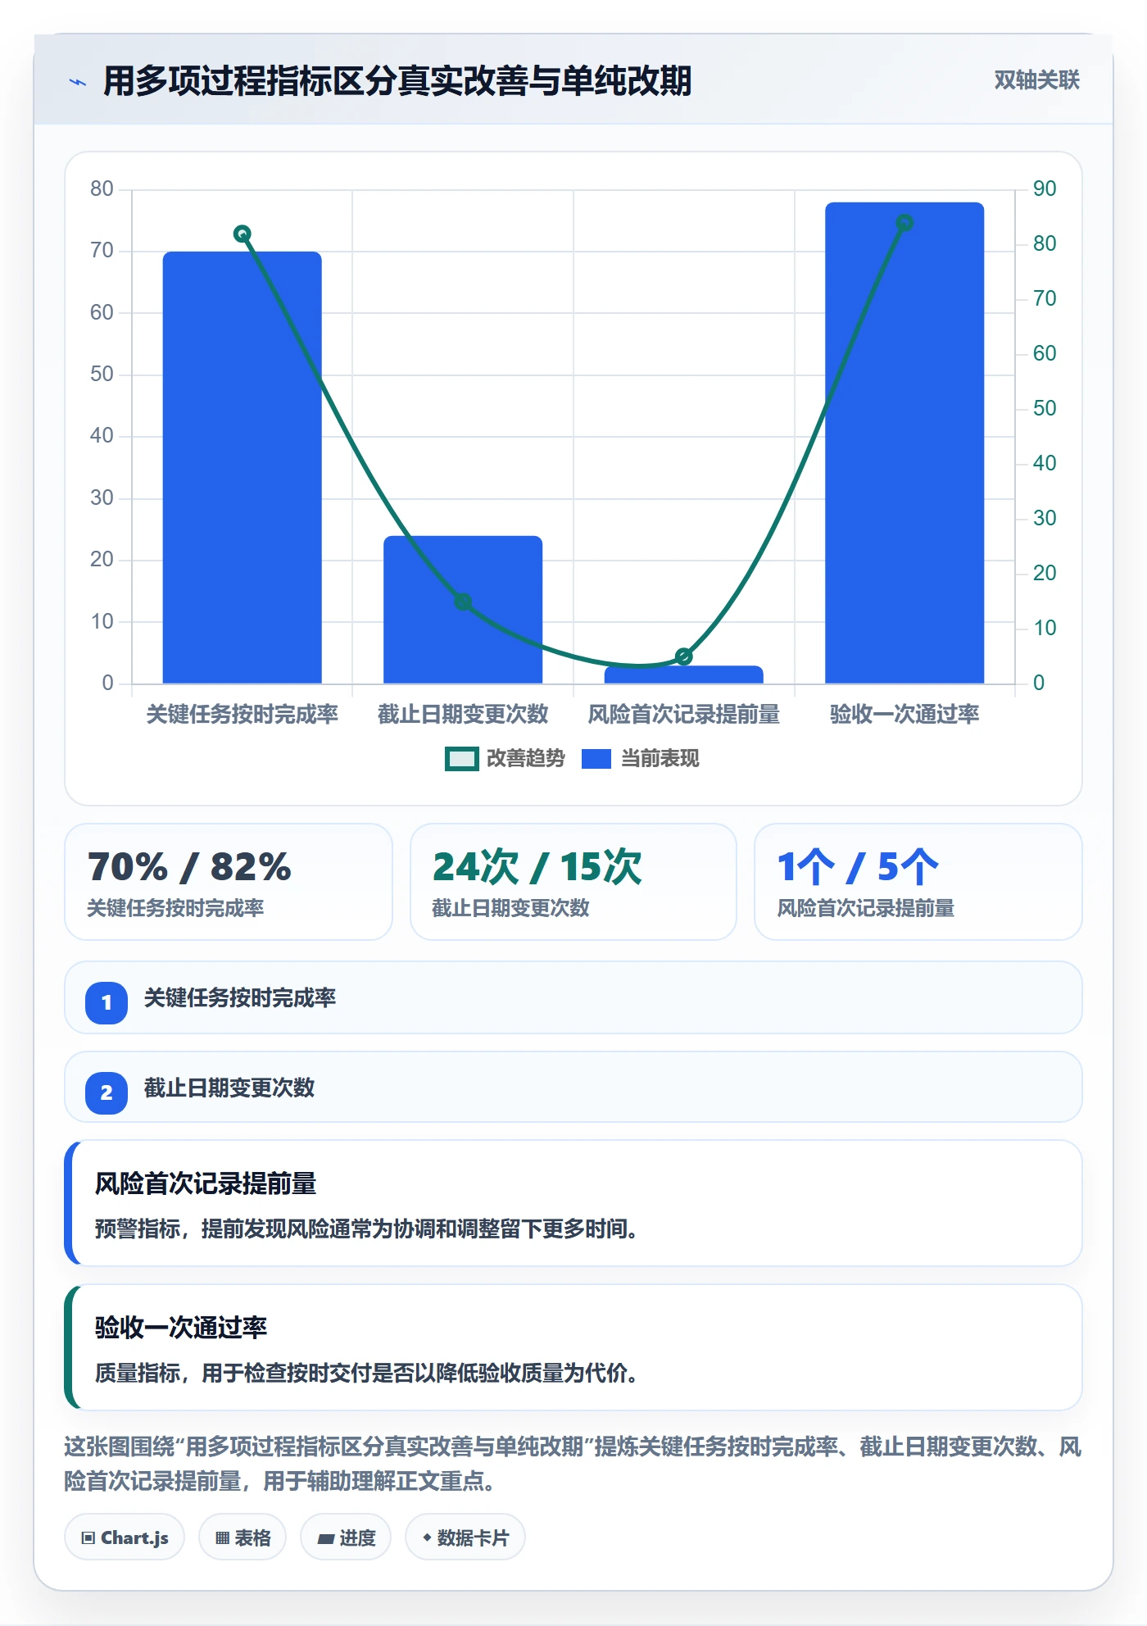This screenshot has height=1626, width=1147.
Task: Click the number 1 badge icon
Action: click(107, 1002)
